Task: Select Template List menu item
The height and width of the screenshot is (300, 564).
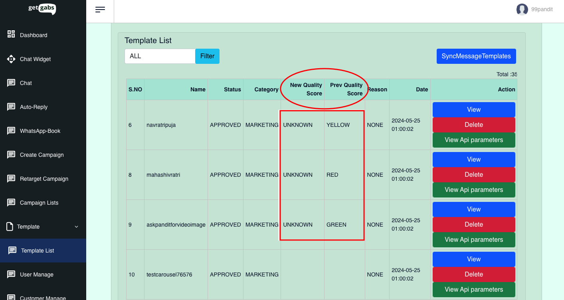Action: click(x=38, y=251)
